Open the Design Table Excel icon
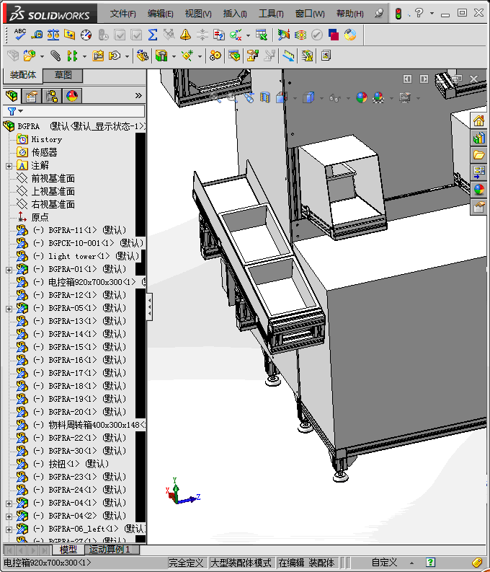490x572 pixels. [262, 35]
